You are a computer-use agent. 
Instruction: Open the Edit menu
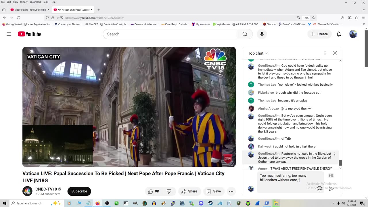coord(9,2)
